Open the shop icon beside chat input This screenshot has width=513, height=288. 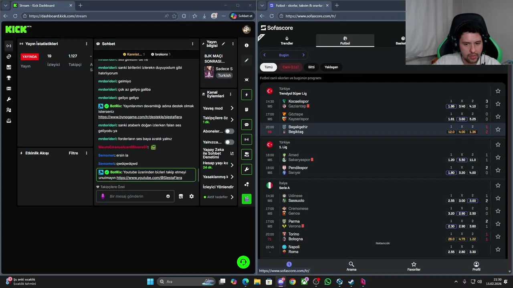pyautogui.click(x=181, y=196)
